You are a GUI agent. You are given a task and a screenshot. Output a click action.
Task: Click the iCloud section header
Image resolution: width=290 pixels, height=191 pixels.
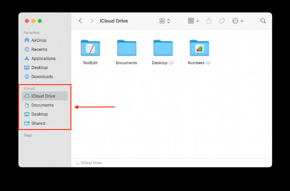(29, 88)
